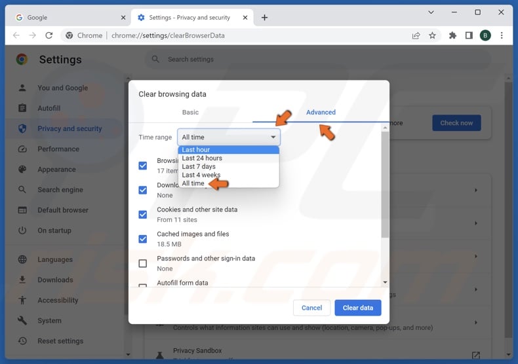Open a new tab with plus button
This screenshot has height=364, width=518.
click(x=264, y=18)
